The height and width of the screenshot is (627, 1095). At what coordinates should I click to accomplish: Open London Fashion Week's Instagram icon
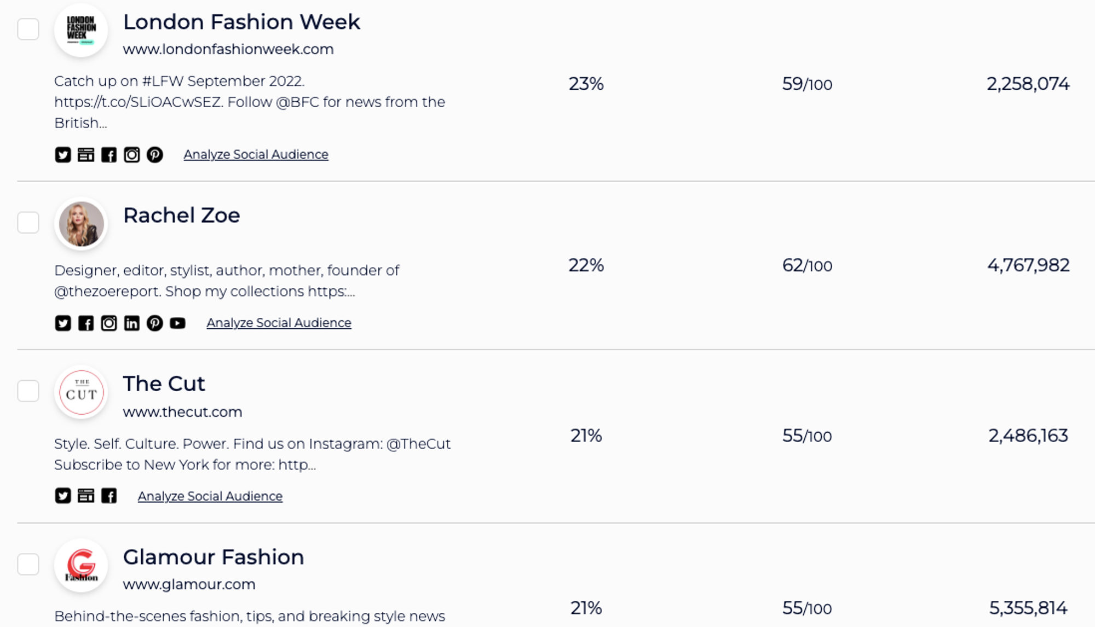coord(131,155)
